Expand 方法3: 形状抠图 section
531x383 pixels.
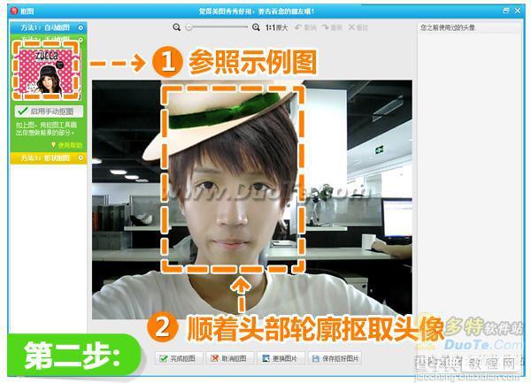pos(49,158)
